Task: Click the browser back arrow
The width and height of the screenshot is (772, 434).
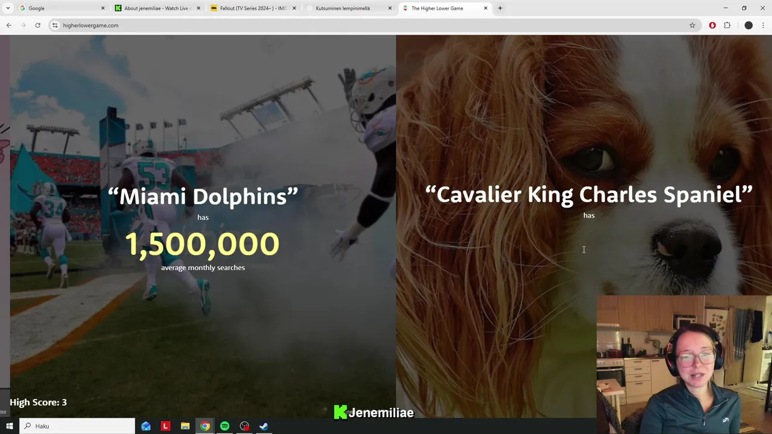Action: [x=8, y=25]
